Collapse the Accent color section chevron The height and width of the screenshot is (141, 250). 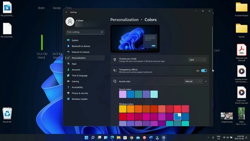(x=206, y=81)
